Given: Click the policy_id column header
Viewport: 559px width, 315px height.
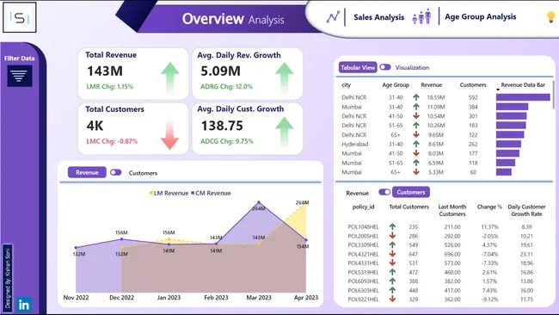Looking at the screenshot, I should coord(363,207).
